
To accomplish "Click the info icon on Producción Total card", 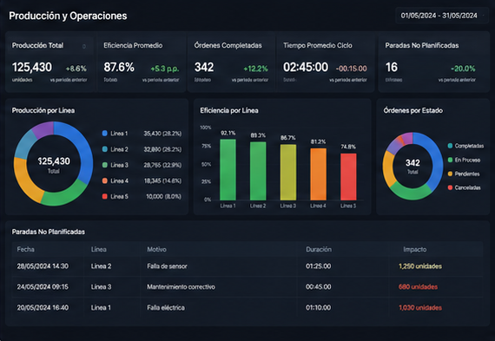I will [x=84, y=46].
